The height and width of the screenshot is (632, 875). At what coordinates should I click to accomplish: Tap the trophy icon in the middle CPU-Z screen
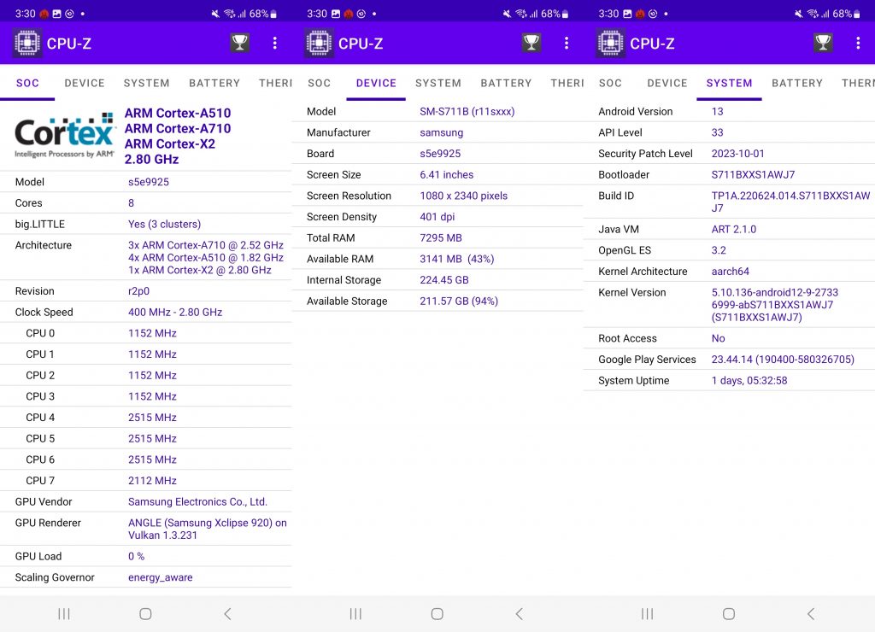click(531, 43)
